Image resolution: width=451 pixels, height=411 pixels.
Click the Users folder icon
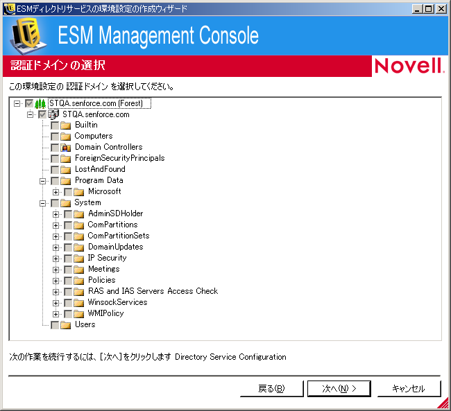[x=66, y=325]
